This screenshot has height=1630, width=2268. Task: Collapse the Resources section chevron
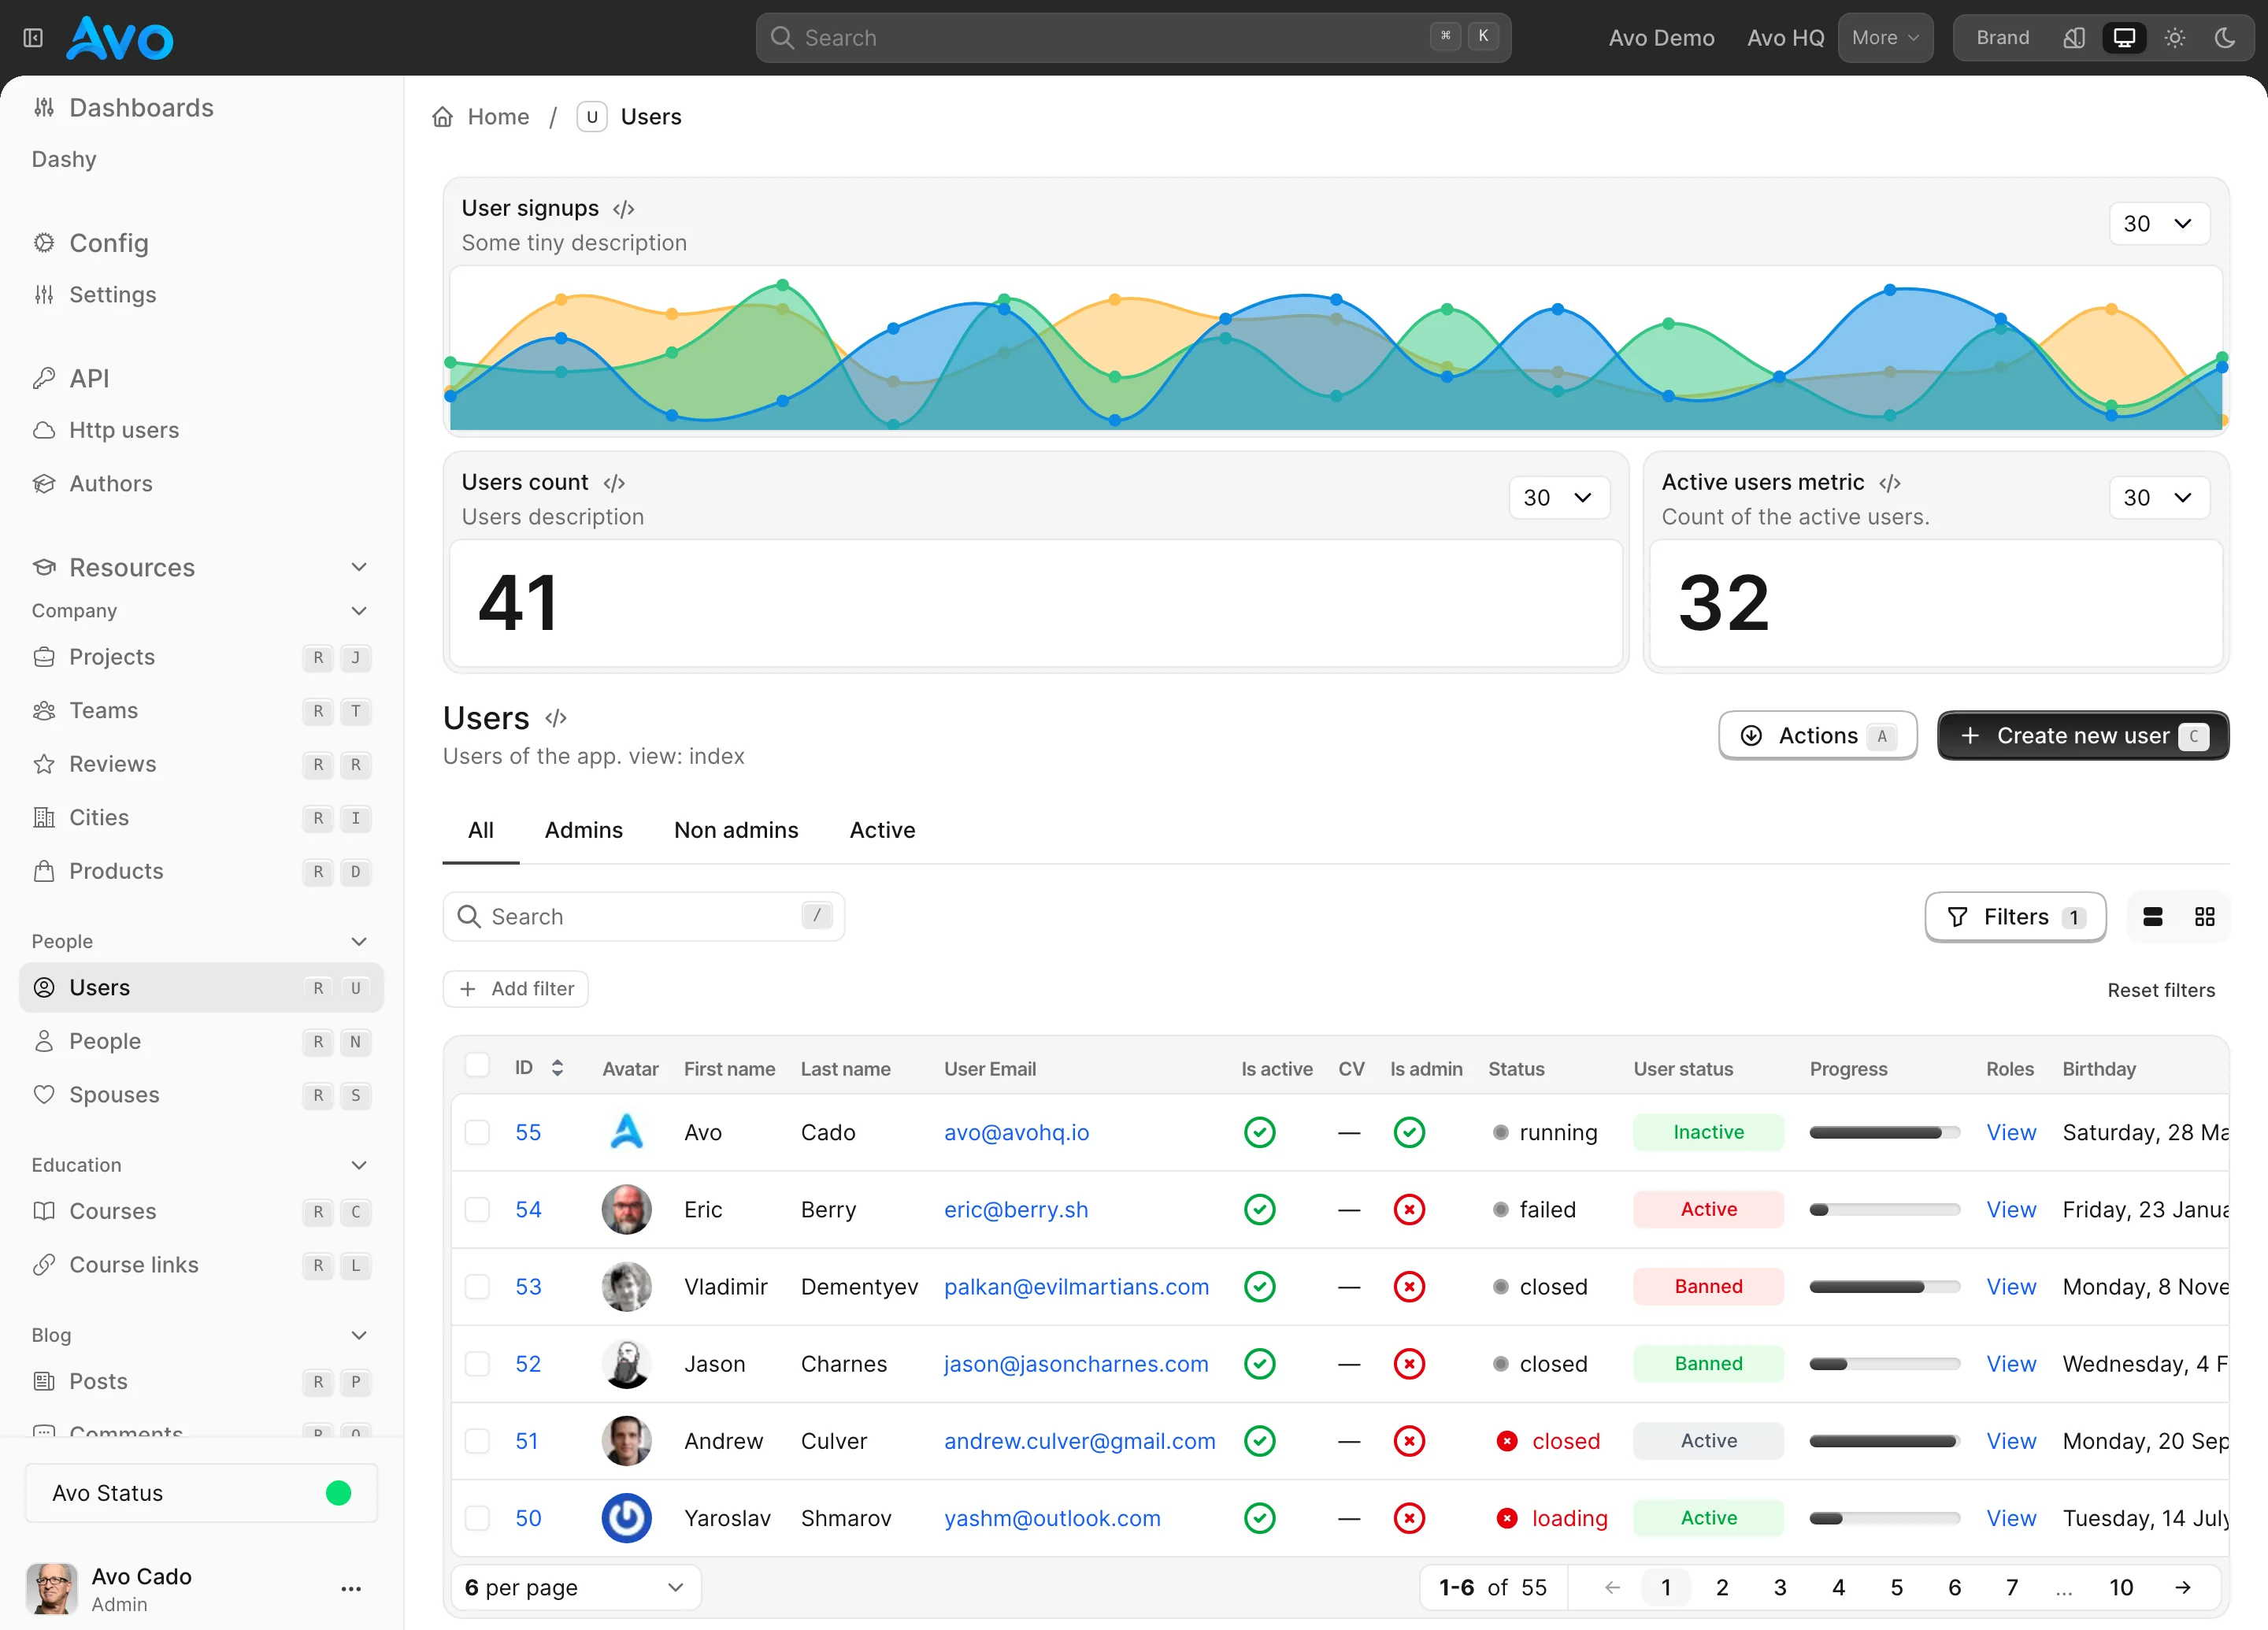click(359, 567)
